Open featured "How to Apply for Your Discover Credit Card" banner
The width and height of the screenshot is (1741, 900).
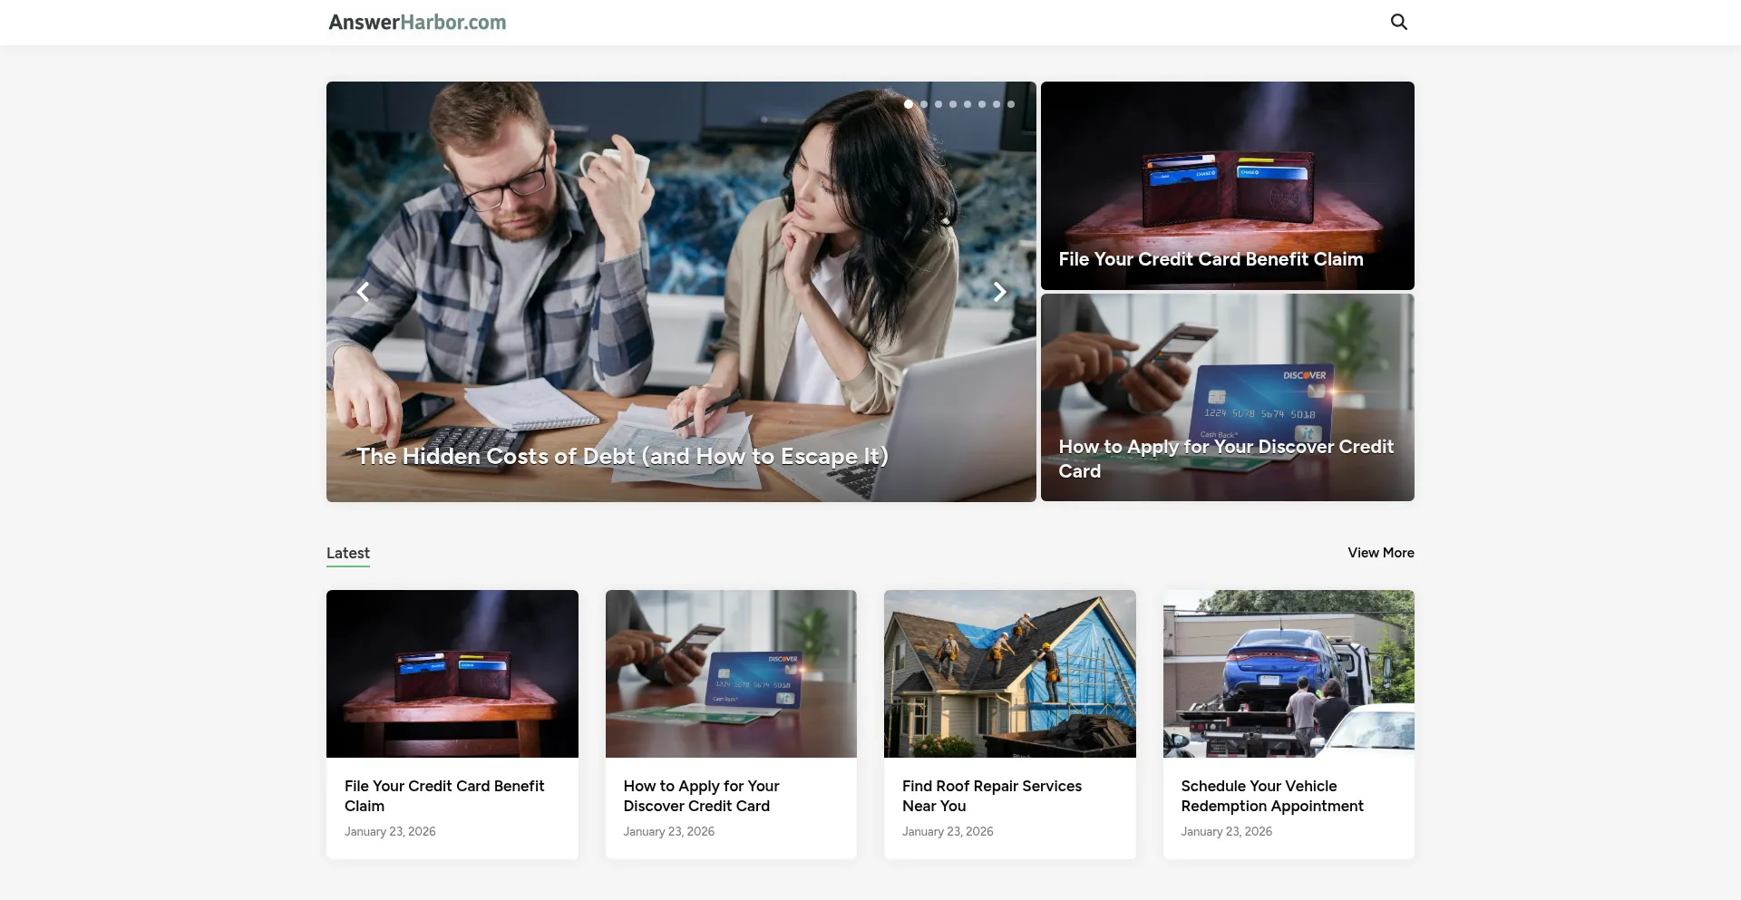tap(1228, 397)
